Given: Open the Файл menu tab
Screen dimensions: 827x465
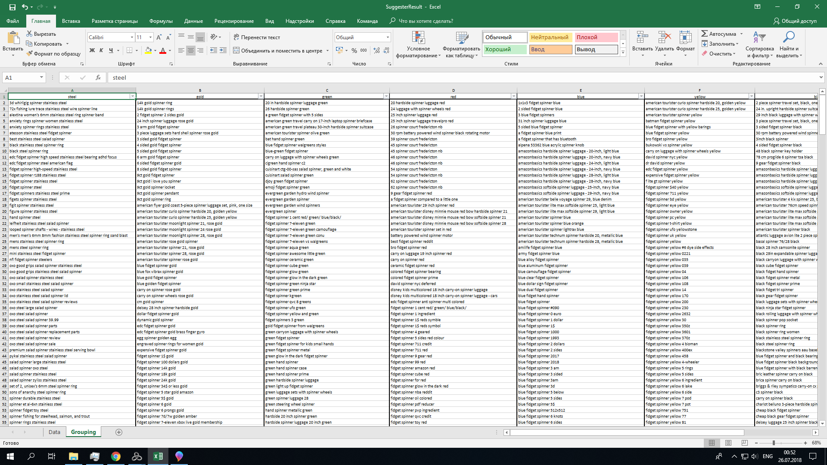Looking at the screenshot, I should pyautogui.click(x=12, y=21).
